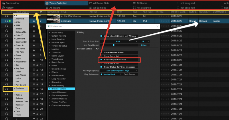
Task: Toggle Release Date column in header menu
Action: [x=22, y=101]
